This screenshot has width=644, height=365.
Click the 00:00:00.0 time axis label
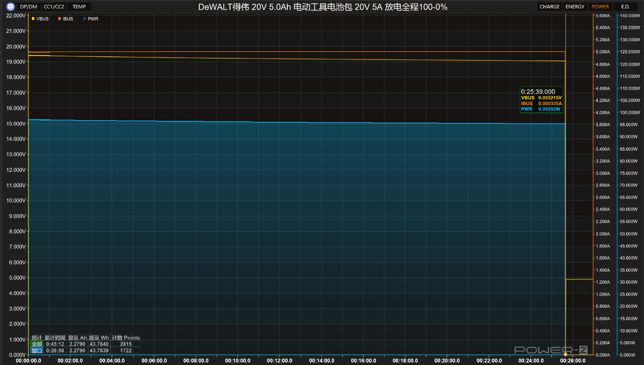[x=29, y=361]
